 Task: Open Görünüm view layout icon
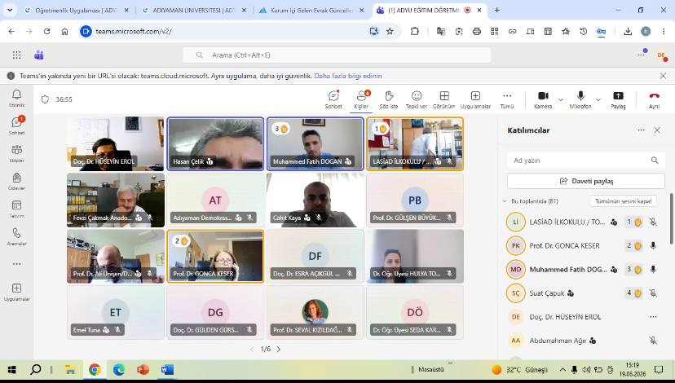click(x=443, y=99)
